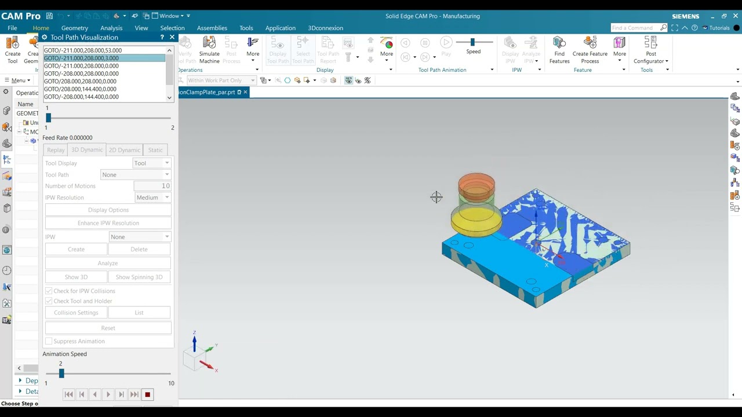Open the Tool Path dropdown set to None

(x=136, y=175)
